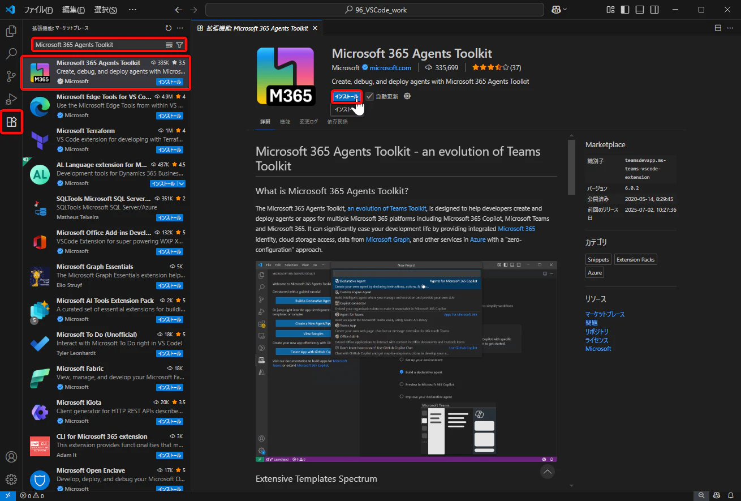This screenshot has height=501, width=741.
Task: Install Microsoft 365 Agents Toolkit from detail page
Action: (x=346, y=96)
